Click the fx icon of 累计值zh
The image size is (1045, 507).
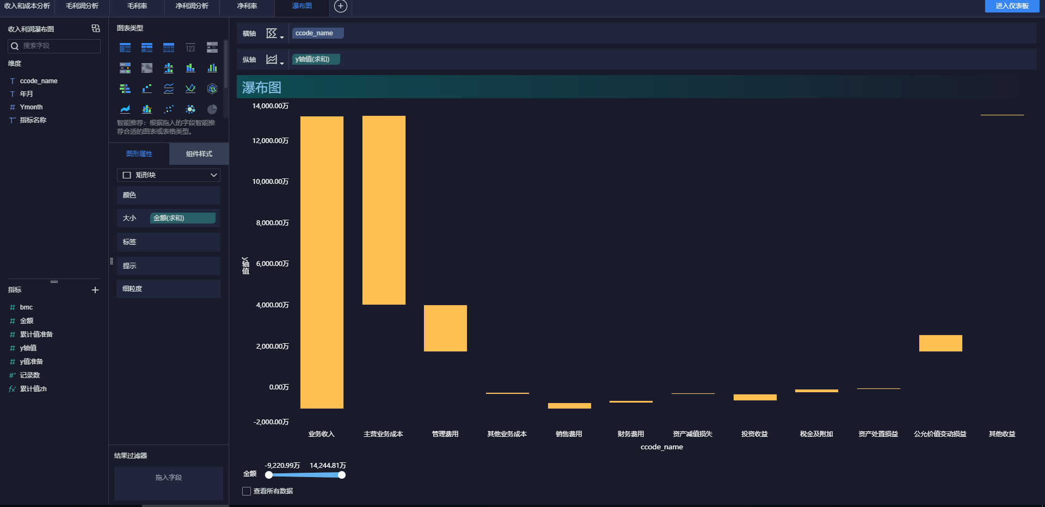(x=12, y=389)
